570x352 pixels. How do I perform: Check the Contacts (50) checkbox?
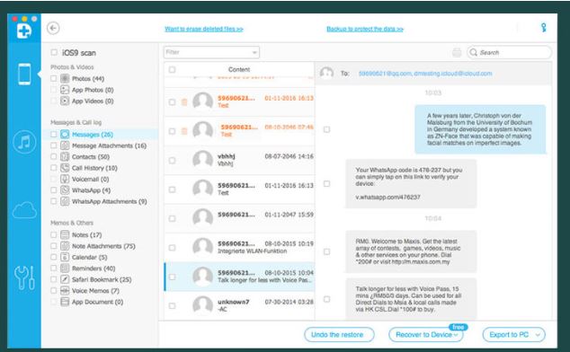click(x=53, y=156)
